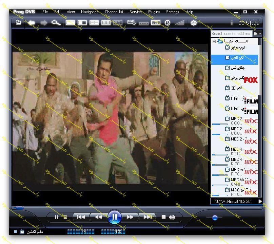Click the video playback area
This screenshot has height=244, width=274.
point(110,117)
